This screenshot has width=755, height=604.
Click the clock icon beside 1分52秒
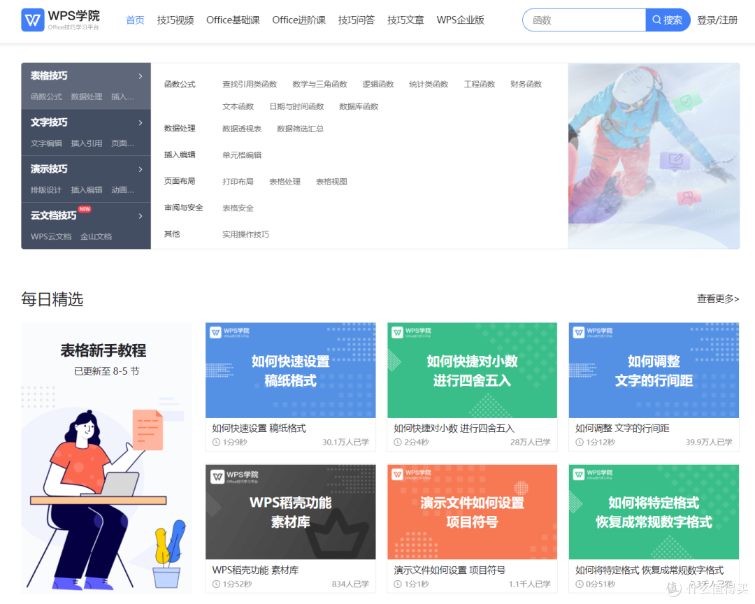click(x=216, y=584)
